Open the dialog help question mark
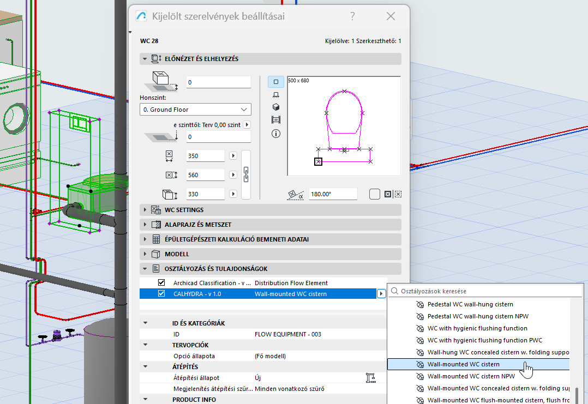 pyautogui.click(x=353, y=16)
